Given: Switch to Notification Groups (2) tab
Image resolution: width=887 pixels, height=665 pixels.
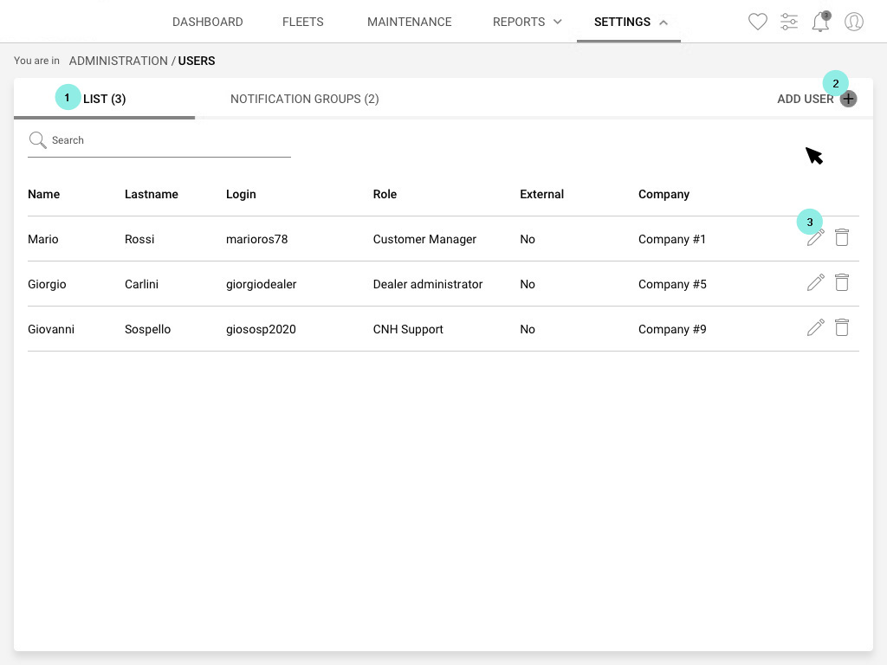Looking at the screenshot, I should [304, 99].
